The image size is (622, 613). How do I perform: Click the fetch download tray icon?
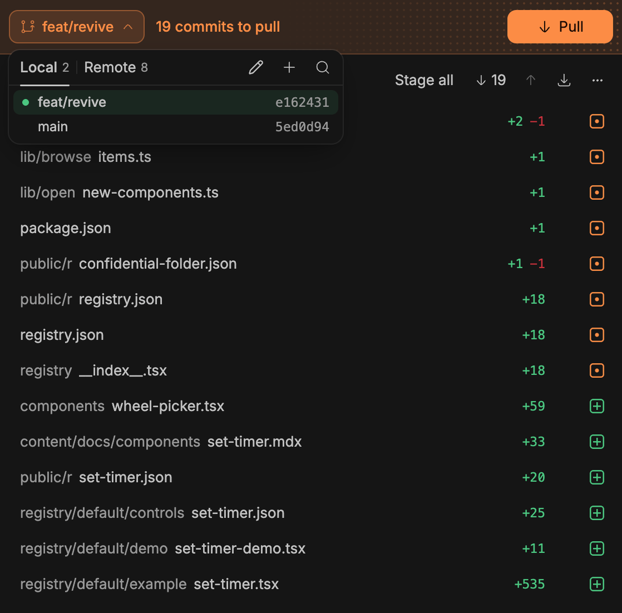564,80
